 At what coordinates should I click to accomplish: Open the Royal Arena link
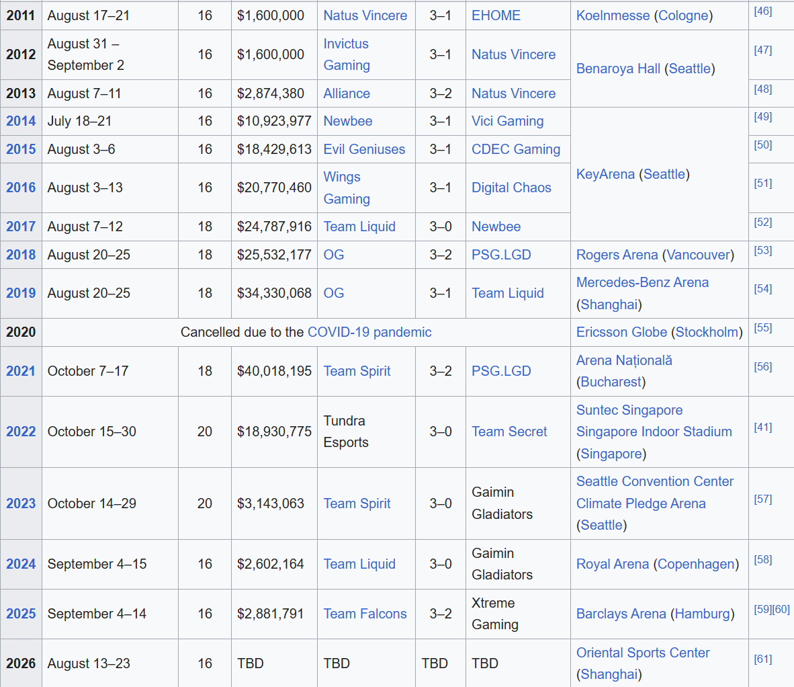click(x=612, y=564)
